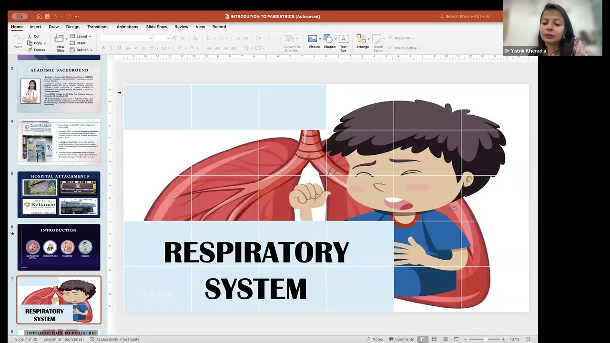Screen dimensions: 610x343
Task: Toggle Subscript formatting
Action: pos(143,48)
